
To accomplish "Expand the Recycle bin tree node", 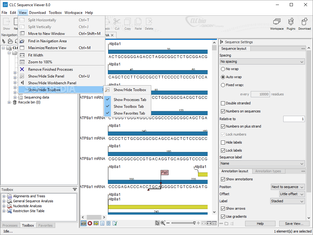I will pos(9,102).
